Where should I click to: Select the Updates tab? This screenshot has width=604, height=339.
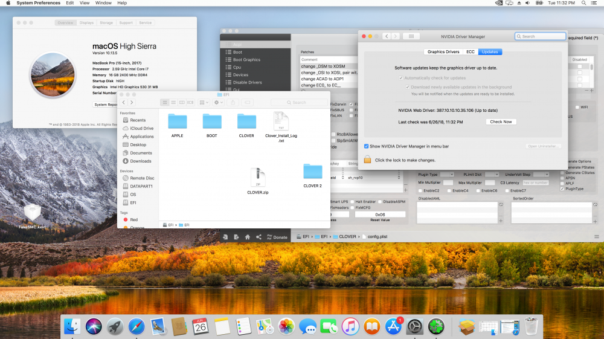490,51
